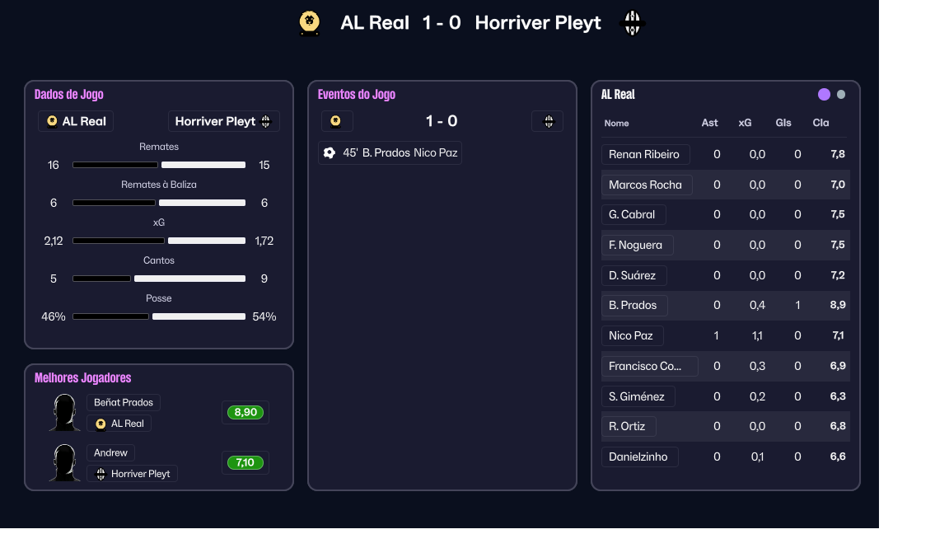Screen dimensions: 949x534
Task: Click Nico Paz in player table
Action: click(631, 335)
